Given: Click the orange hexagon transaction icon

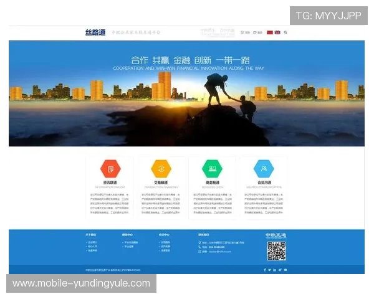Looking at the screenshot, I should tap(161, 169).
